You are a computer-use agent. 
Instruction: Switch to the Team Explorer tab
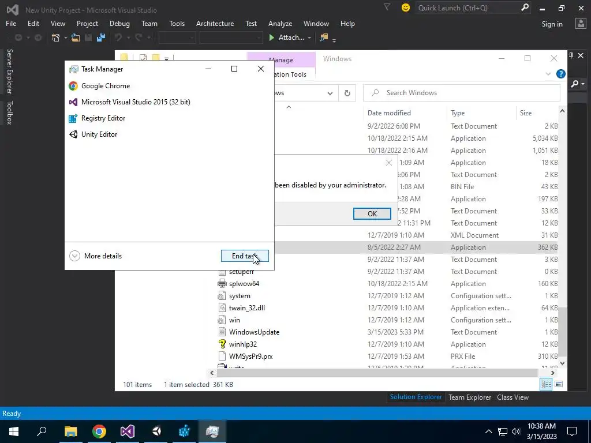470,397
